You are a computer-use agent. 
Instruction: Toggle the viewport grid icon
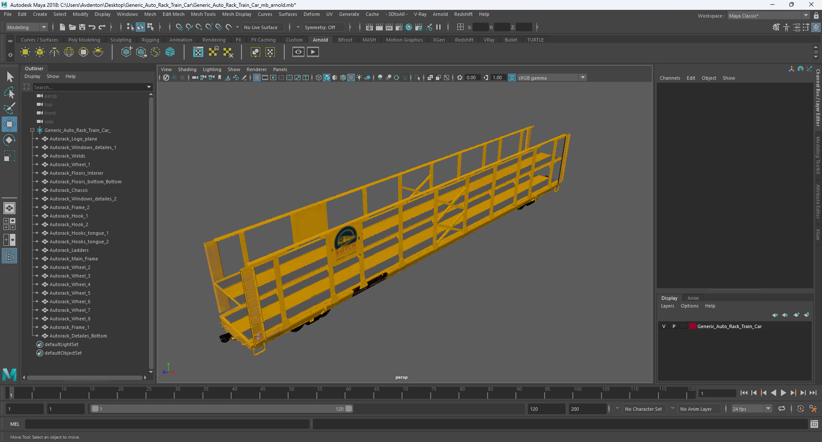(x=257, y=78)
